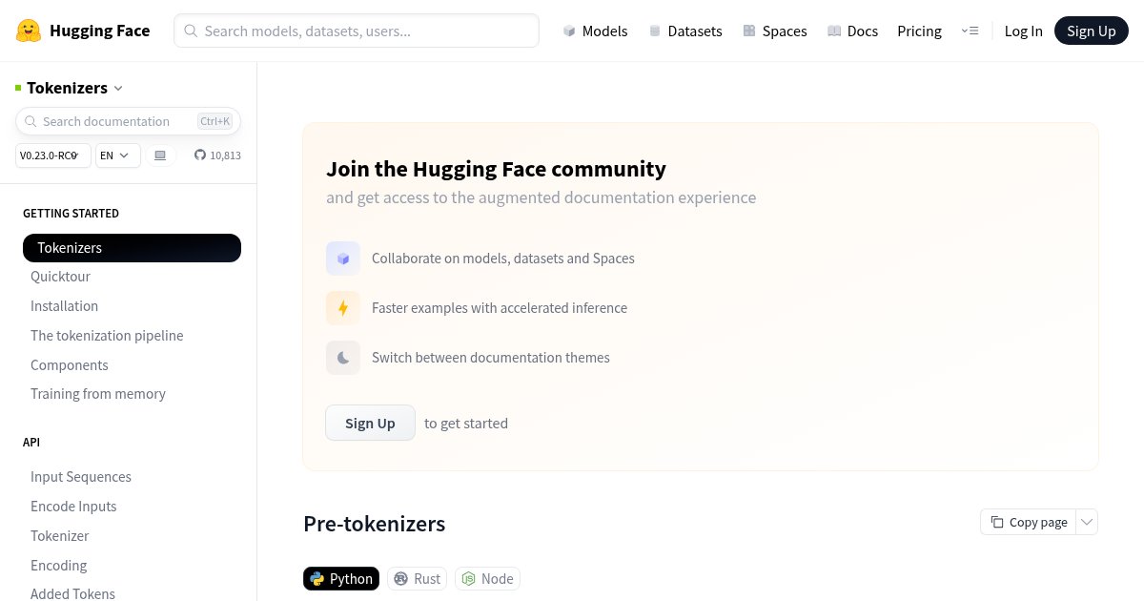Click the Sign Up button in community card
This screenshot has height=601, width=1144.
(x=370, y=423)
